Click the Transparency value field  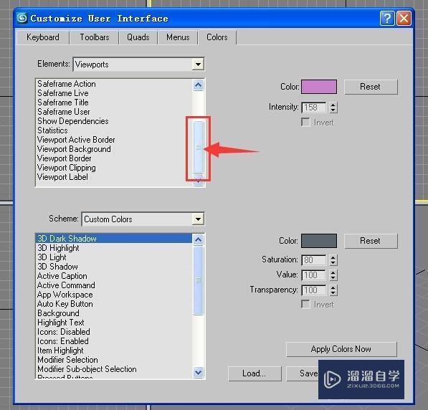tap(314, 290)
